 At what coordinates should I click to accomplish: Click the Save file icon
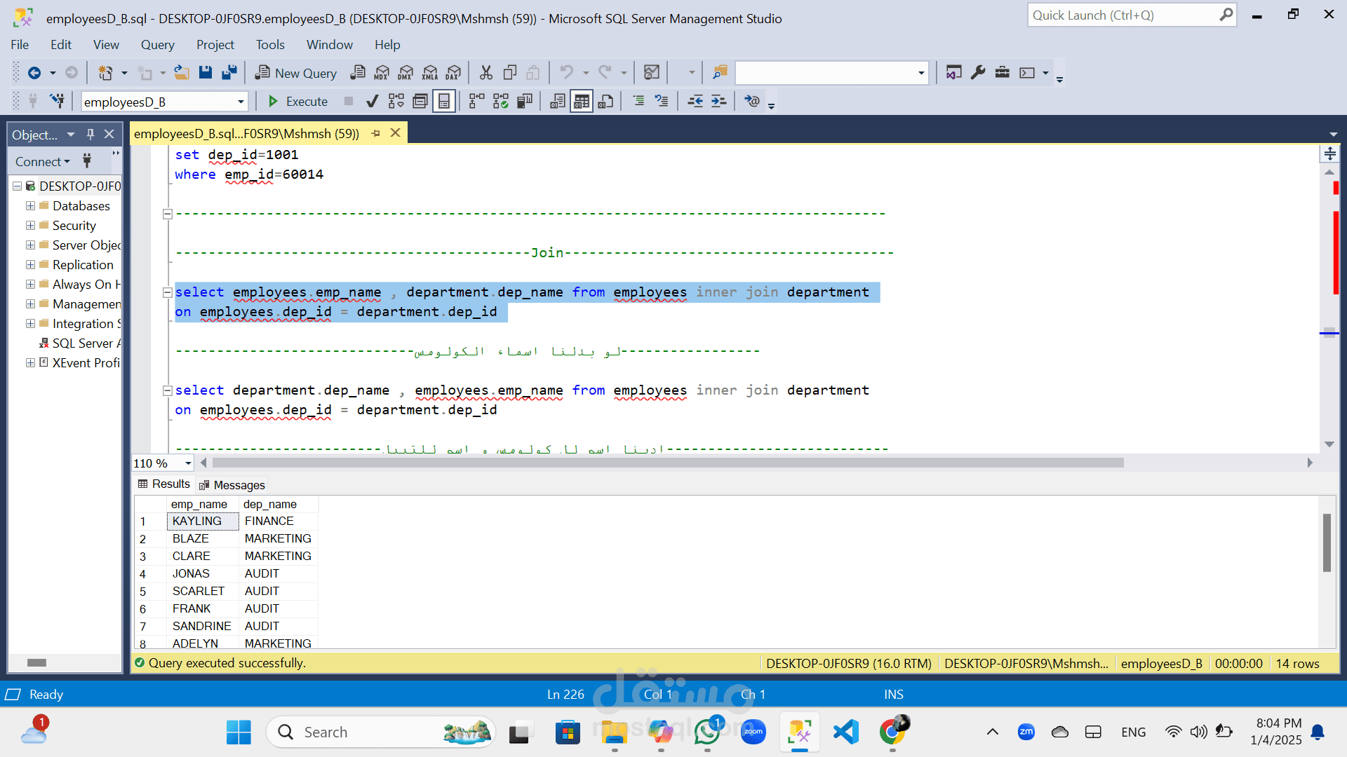point(206,72)
